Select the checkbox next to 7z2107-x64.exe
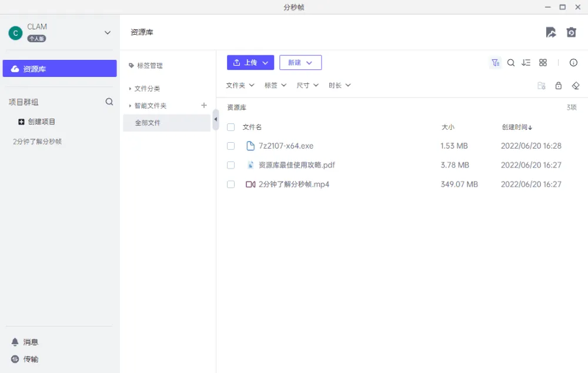The width and height of the screenshot is (588, 373). (x=230, y=146)
